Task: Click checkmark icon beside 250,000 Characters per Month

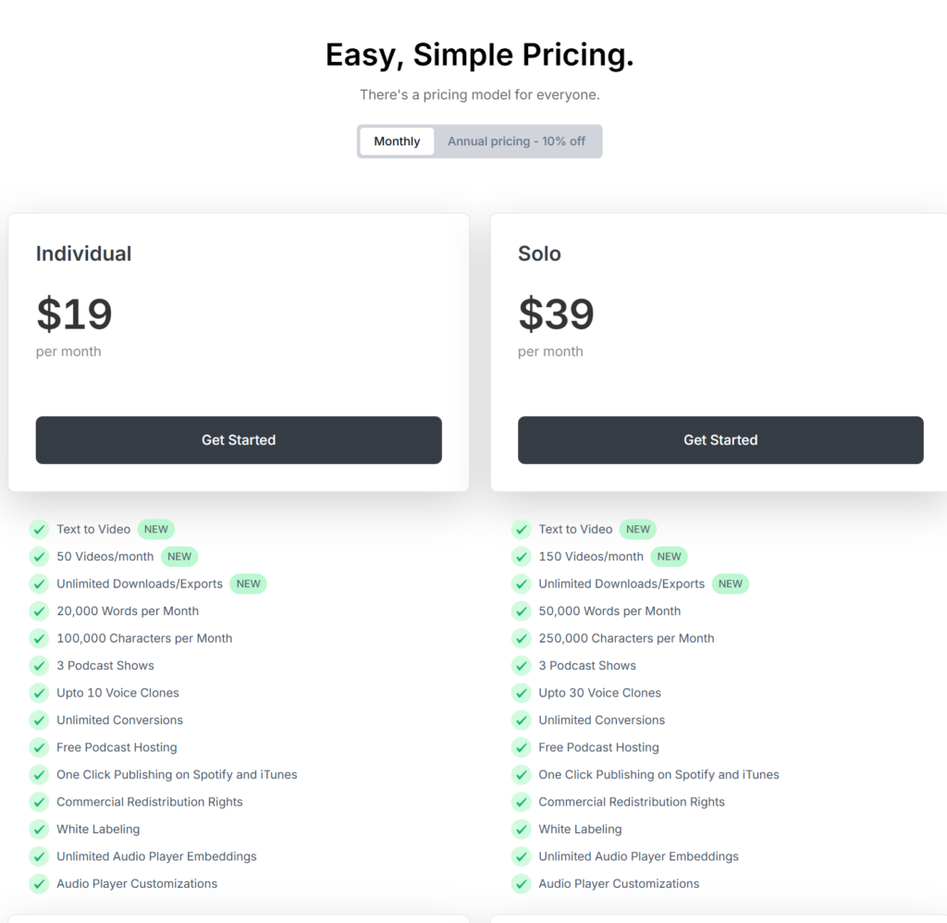Action: tap(522, 638)
